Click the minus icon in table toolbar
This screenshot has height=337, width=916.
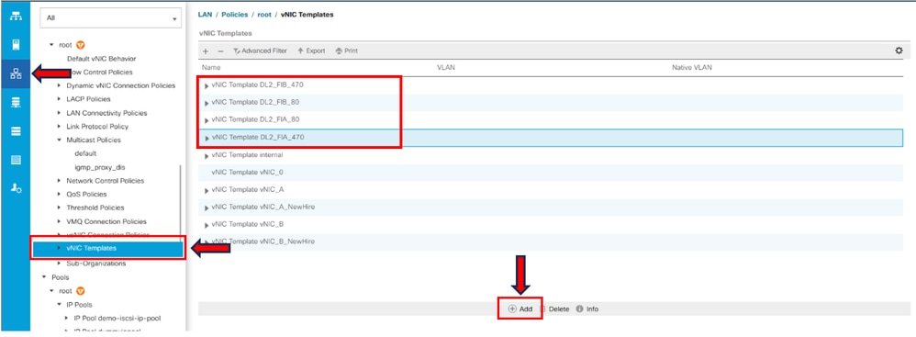coord(220,51)
